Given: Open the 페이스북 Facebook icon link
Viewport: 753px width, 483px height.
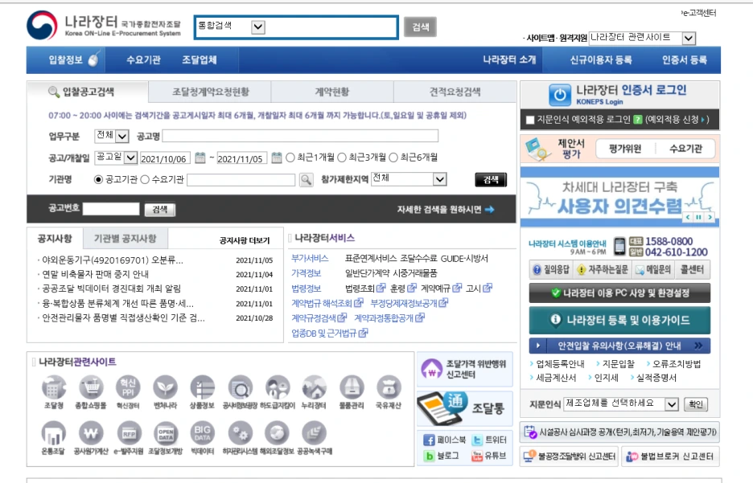Looking at the screenshot, I should pyautogui.click(x=429, y=440).
